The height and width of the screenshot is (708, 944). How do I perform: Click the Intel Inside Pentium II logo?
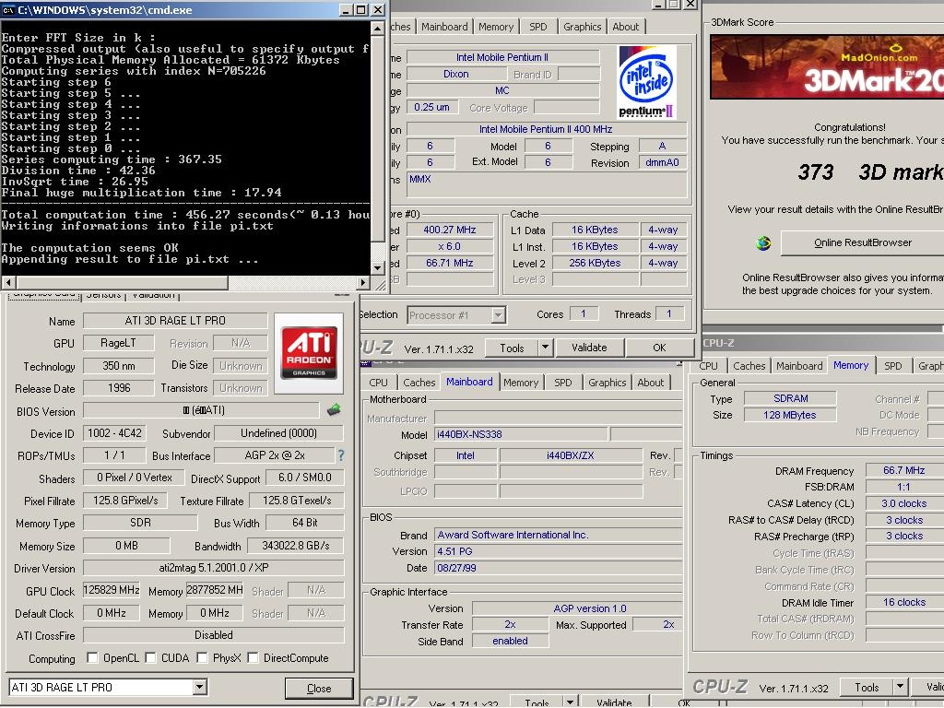click(646, 82)
